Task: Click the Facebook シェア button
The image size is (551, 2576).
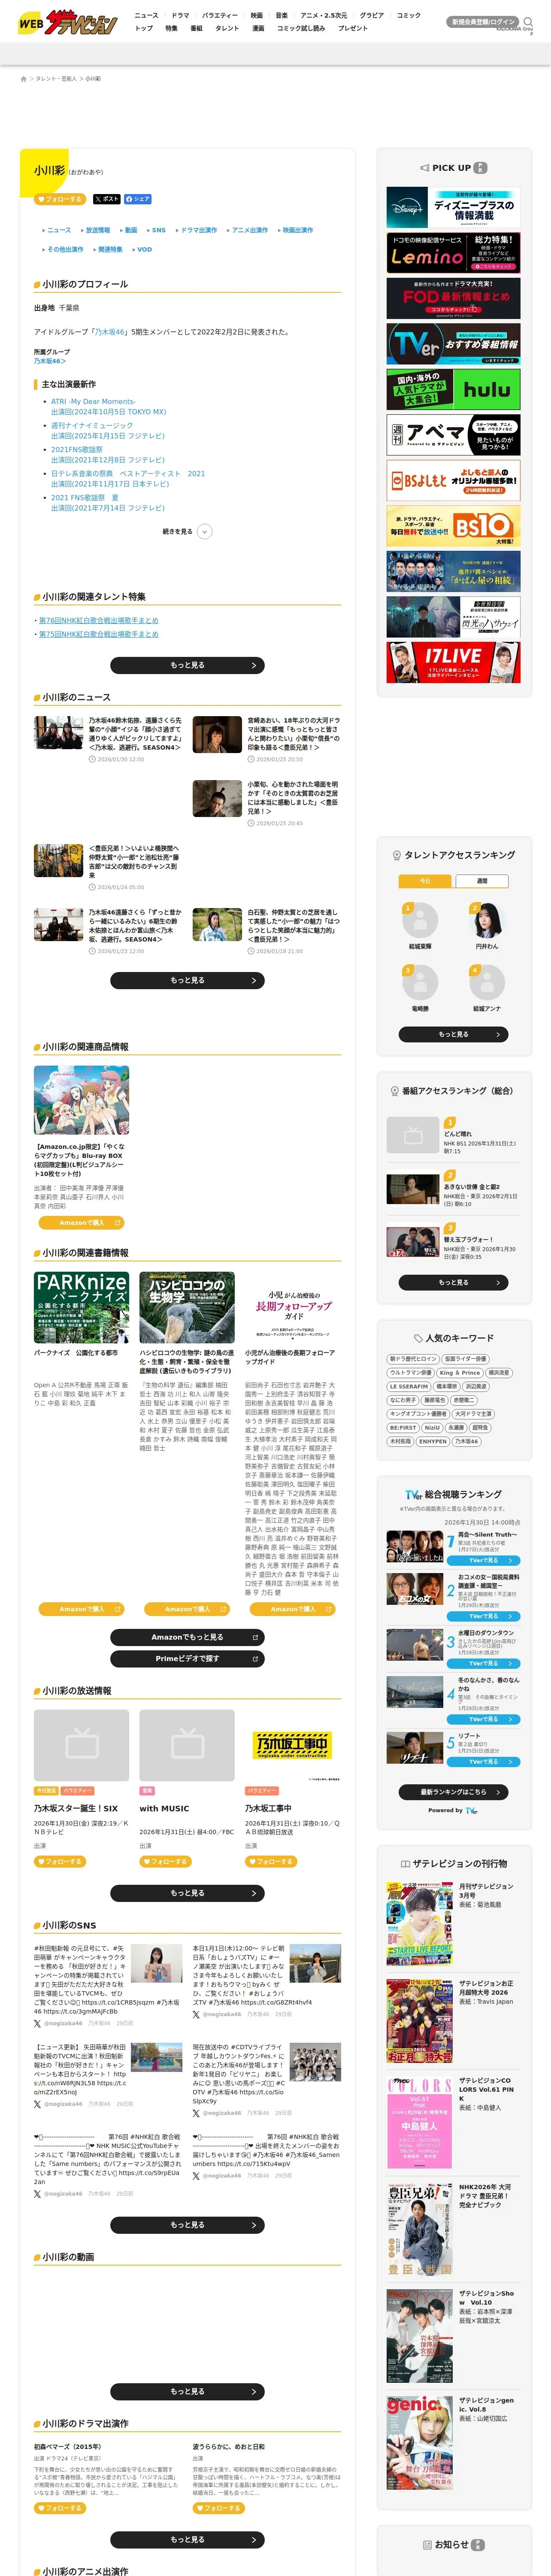Action: [138, 199]
